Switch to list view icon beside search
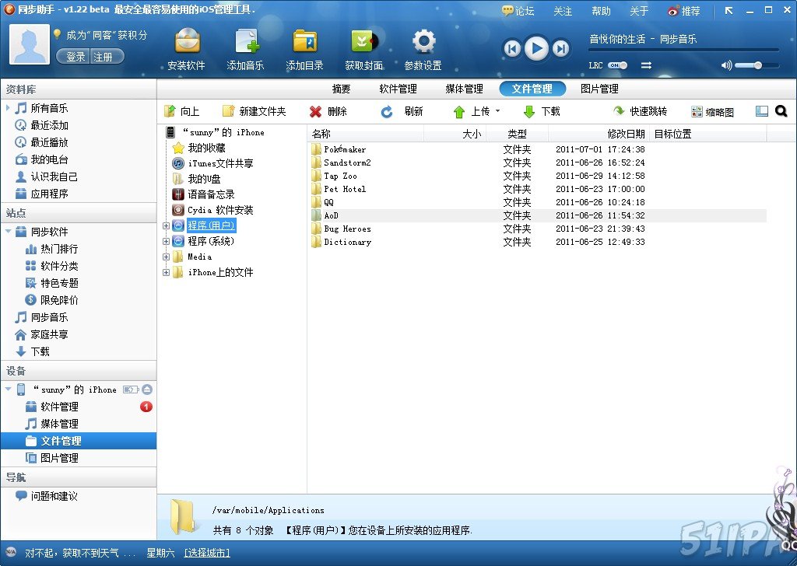Image resolution: width=797 pixels, height=566 pixels. click(760, 111)
